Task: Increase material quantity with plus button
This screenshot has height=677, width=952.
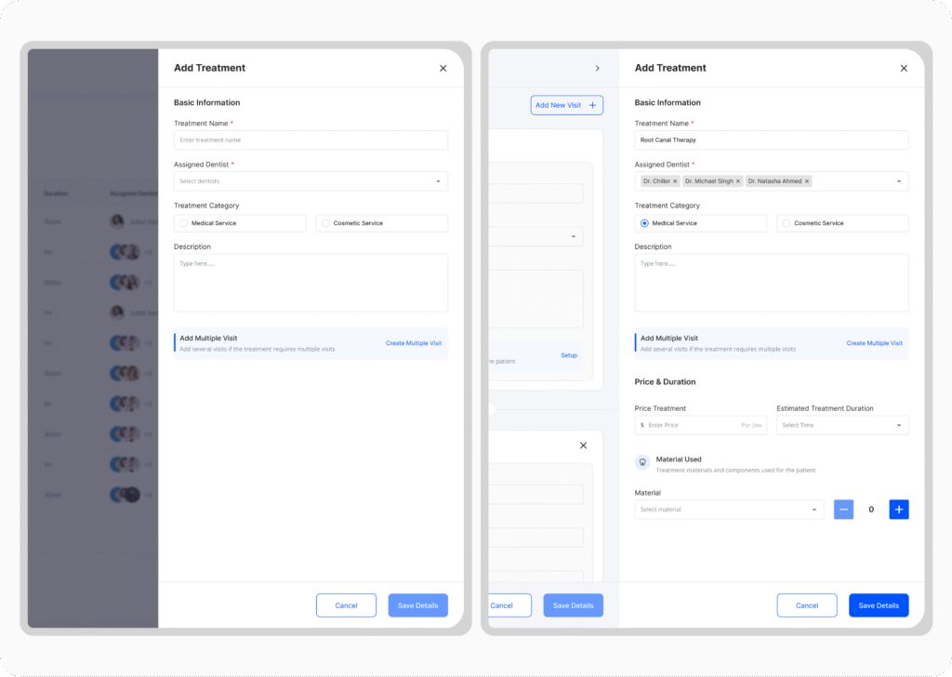Action: (x=899, y=510)
